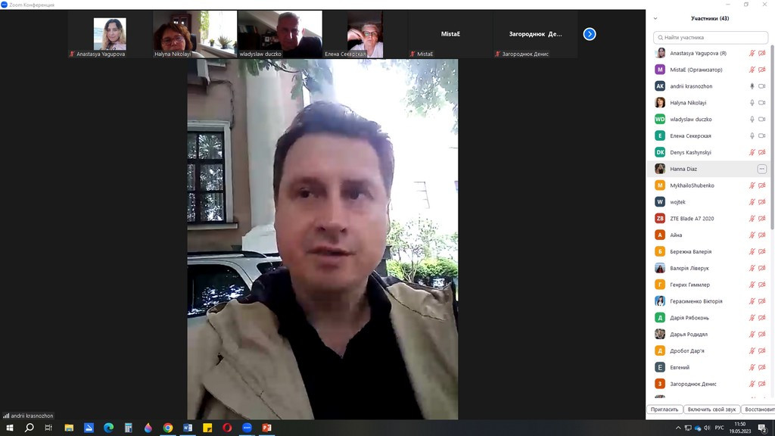Open PowerPoint from taskbar

tap(267, 428)
